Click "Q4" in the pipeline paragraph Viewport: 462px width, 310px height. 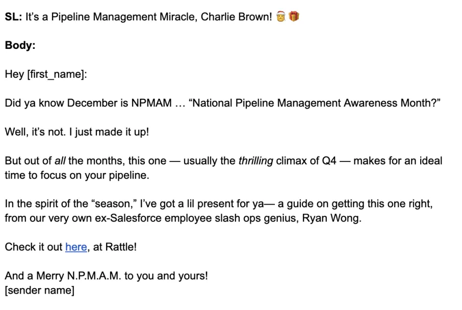point(329,161)
